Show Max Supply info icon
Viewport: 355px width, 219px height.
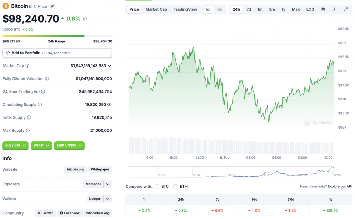(28, 130)
